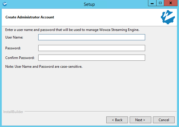Close the Setup installer window

[170, 3]
